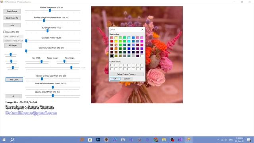Click the Opacity Overlay Color slider handle
The height and width of the screenshot is (143, 254).
tap(42, 79)
